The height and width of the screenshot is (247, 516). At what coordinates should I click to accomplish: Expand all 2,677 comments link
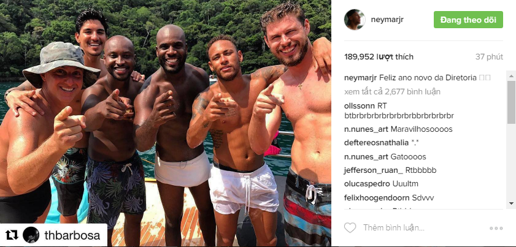[x=392, y=92]
